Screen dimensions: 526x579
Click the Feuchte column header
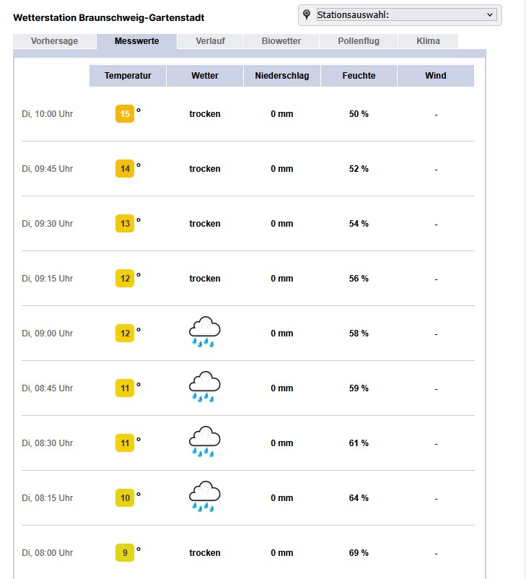(359, 76)
